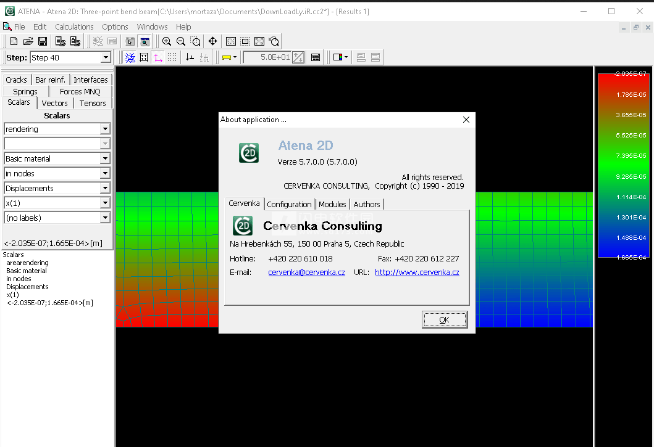
Task: Click the previous-zoom magnifier icon
Action: [x=274, y=41]
